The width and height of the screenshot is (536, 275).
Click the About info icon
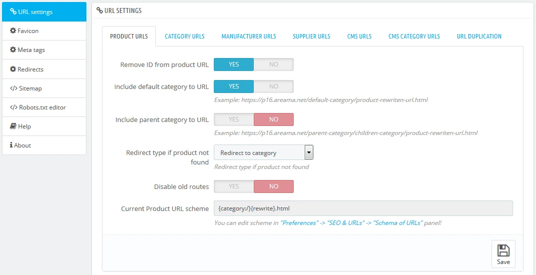pos(11,145)
